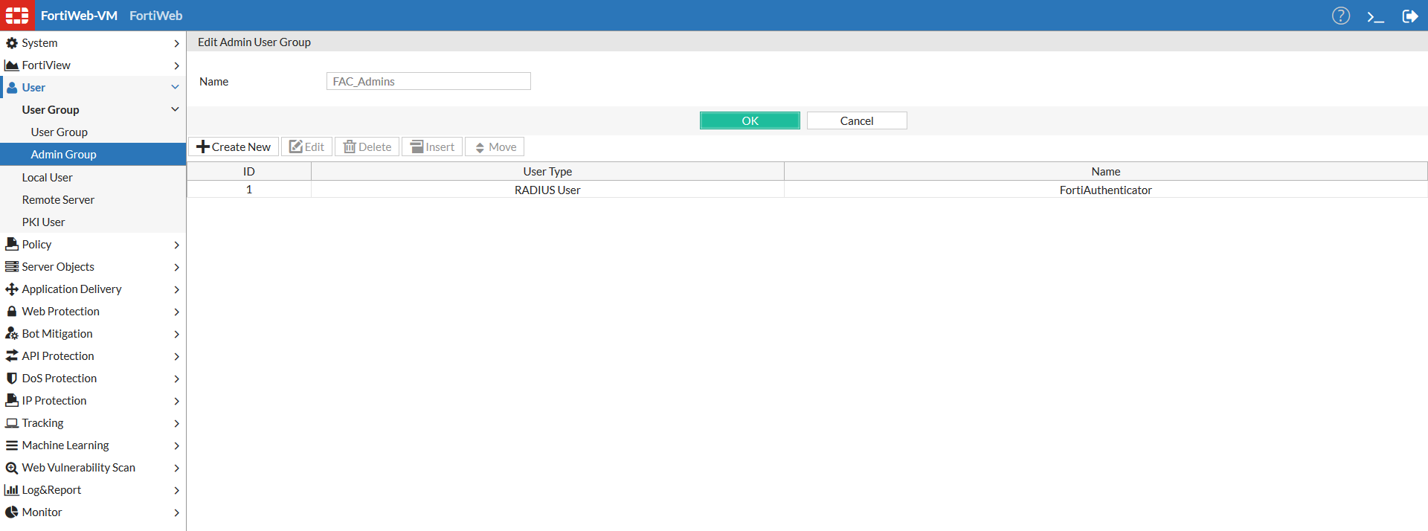Screen dimensions: 1428x531
Task: Click ID cell with value 1
Action: point(249,190)
